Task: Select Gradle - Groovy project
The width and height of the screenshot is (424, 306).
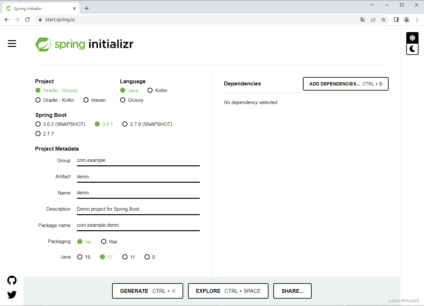Action: [x=57, y=91]
